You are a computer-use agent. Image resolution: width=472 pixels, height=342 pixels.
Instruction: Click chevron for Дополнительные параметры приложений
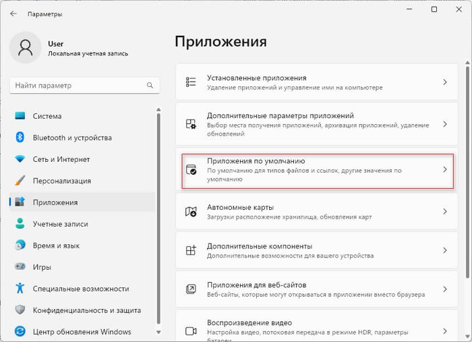pyautogui.click(x=445, y=124)
